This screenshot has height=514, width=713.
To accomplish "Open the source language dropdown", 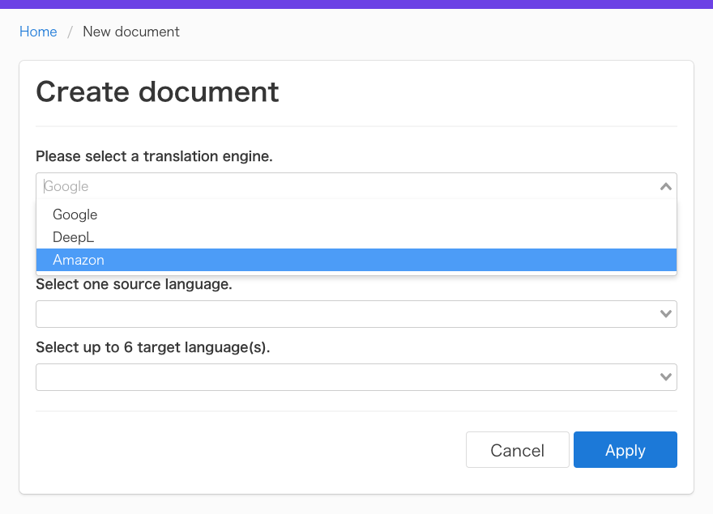I will (356, 314).
